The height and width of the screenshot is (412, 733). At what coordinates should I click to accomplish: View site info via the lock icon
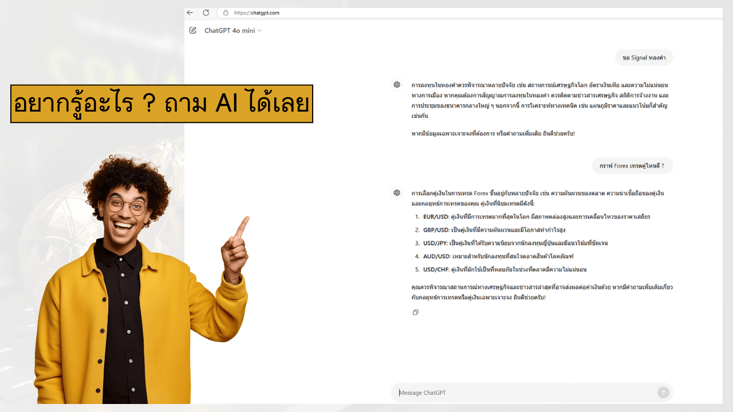tap(226, 13)
